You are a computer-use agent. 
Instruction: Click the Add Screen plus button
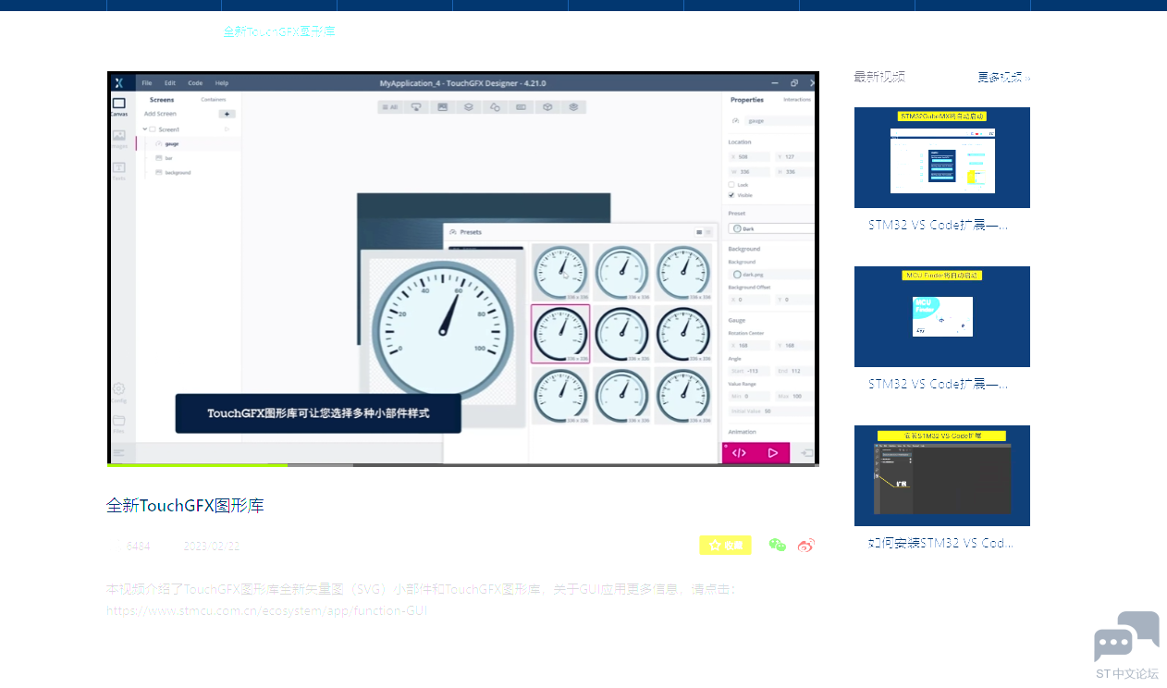click(227, 114)
